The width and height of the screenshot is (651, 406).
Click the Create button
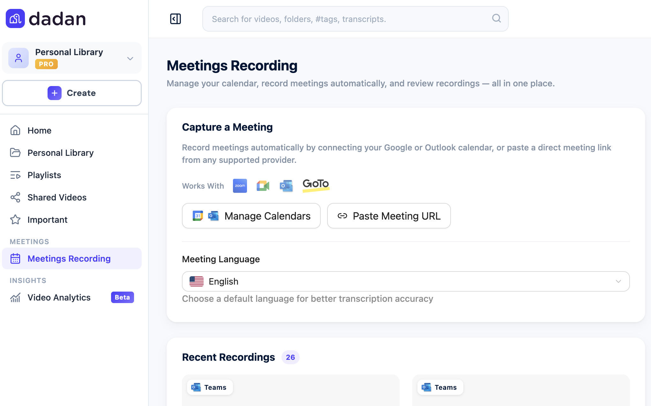pos(72,93)
